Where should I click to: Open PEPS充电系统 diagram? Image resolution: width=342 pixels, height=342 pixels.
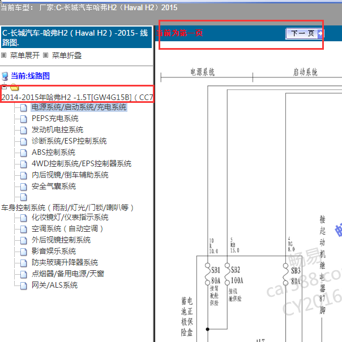[x=55, y=119]
